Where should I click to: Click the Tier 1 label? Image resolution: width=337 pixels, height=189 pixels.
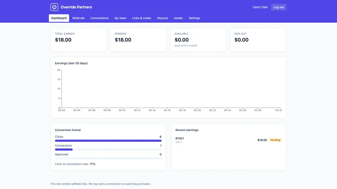click(x=179, y=142)
